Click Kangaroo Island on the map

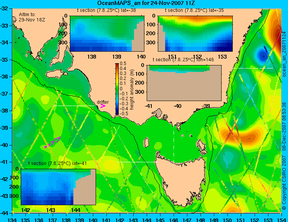[56, 73]
